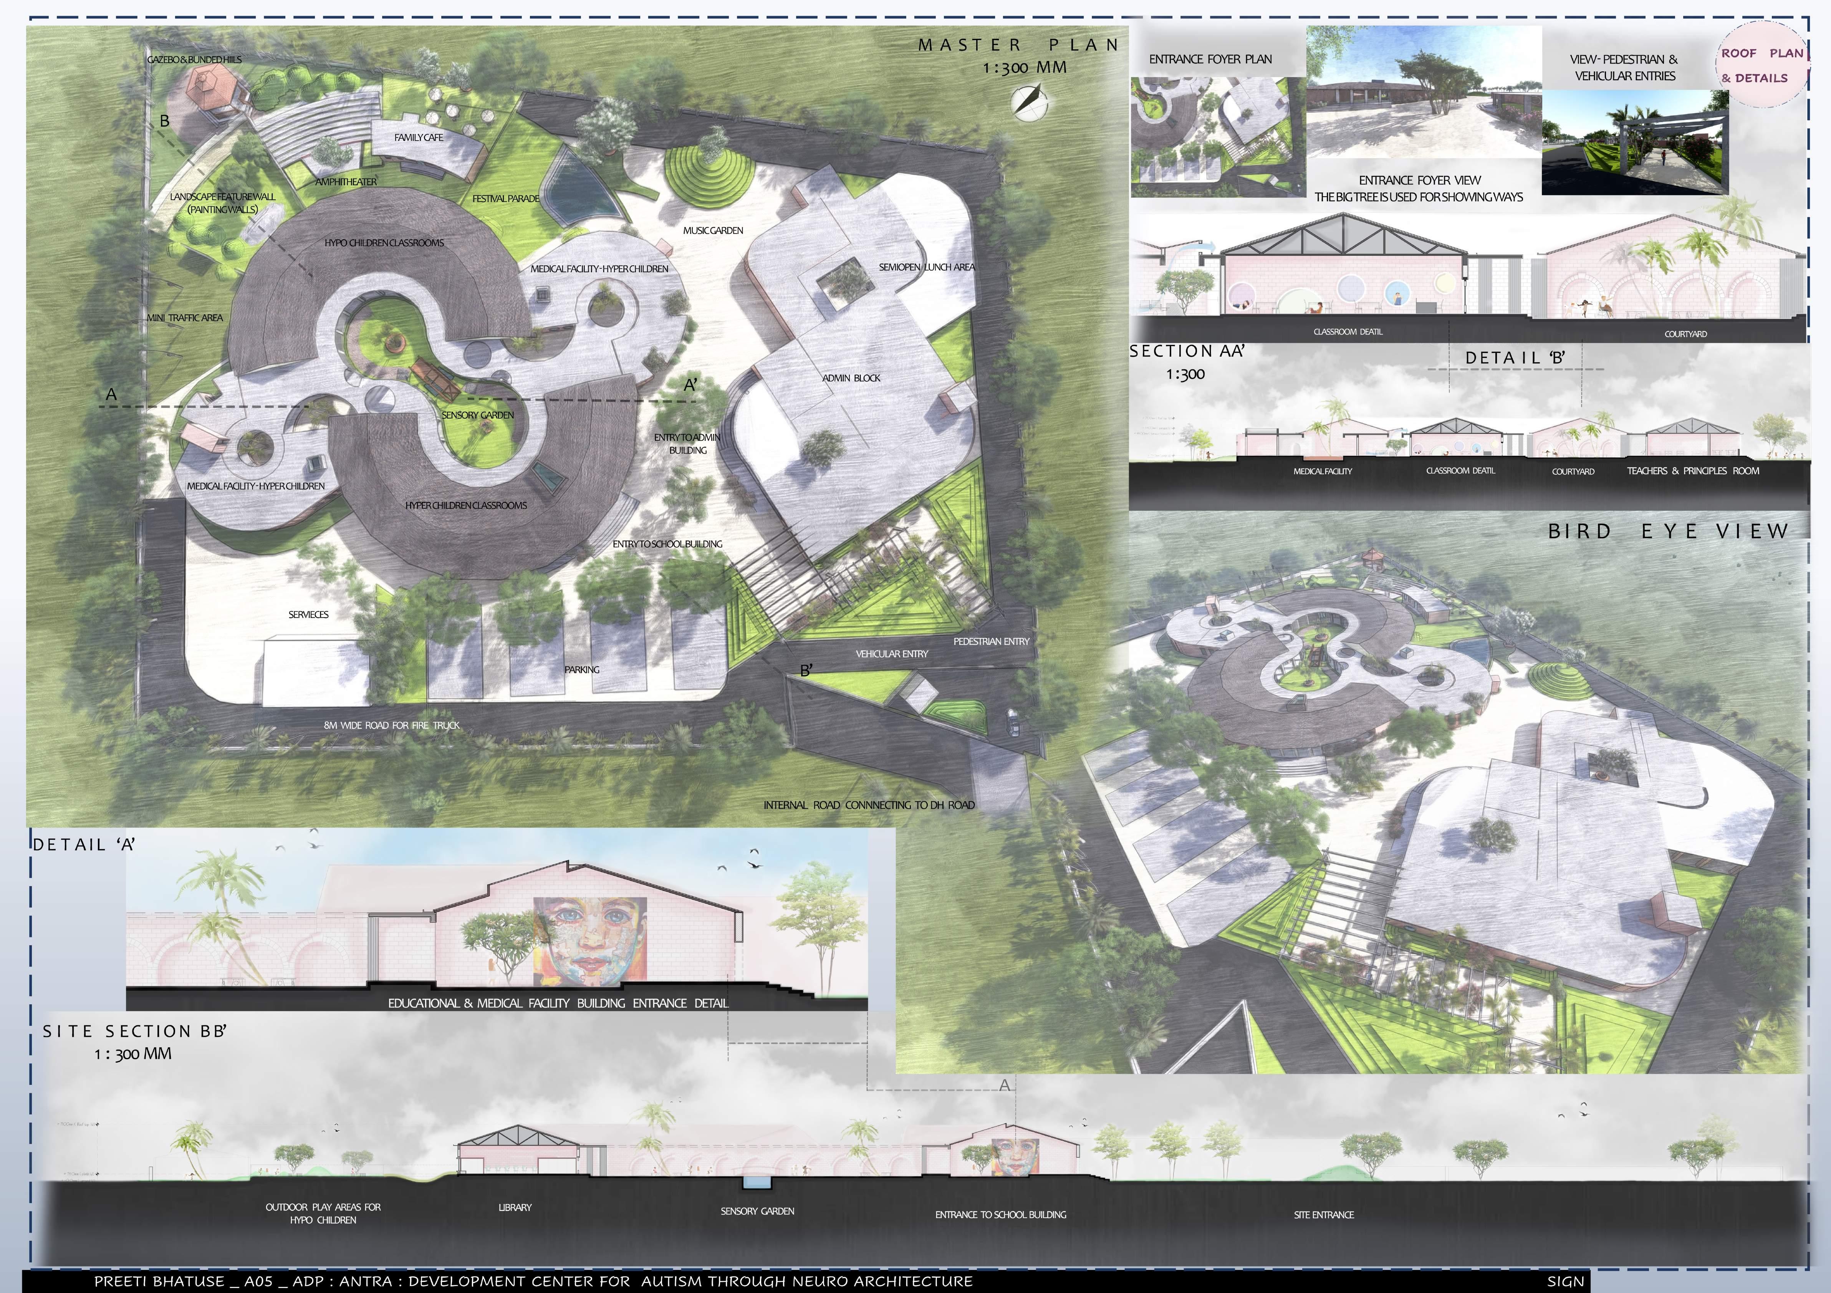Screen dimensions: 1831x1293
Task: Open the pedestrian and vehicular entries view image
Action: coord(1634,142)
